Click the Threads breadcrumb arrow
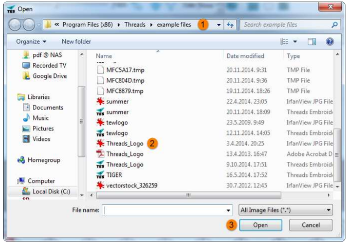This screenshot has height=246, width=350. [x=151, y=25]
